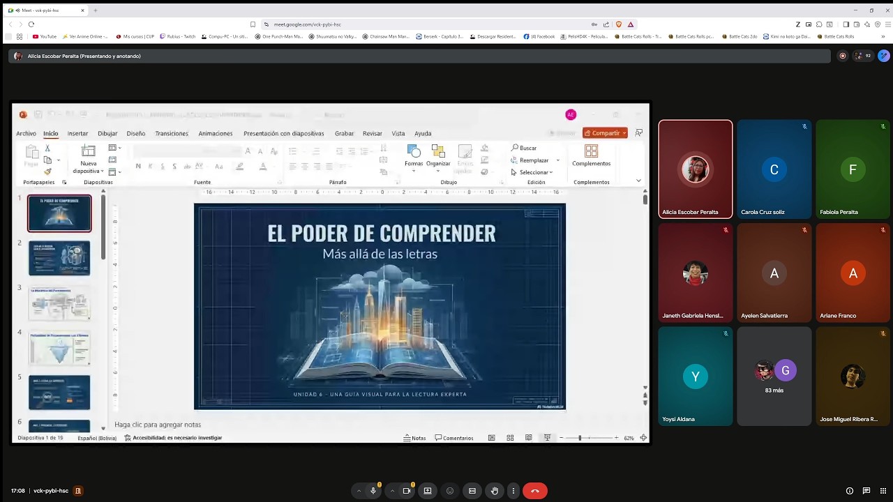This screenshot has height=502, width=893.
Task: Click the Format Painter brush icon
Action: click(x=47, y=172)
